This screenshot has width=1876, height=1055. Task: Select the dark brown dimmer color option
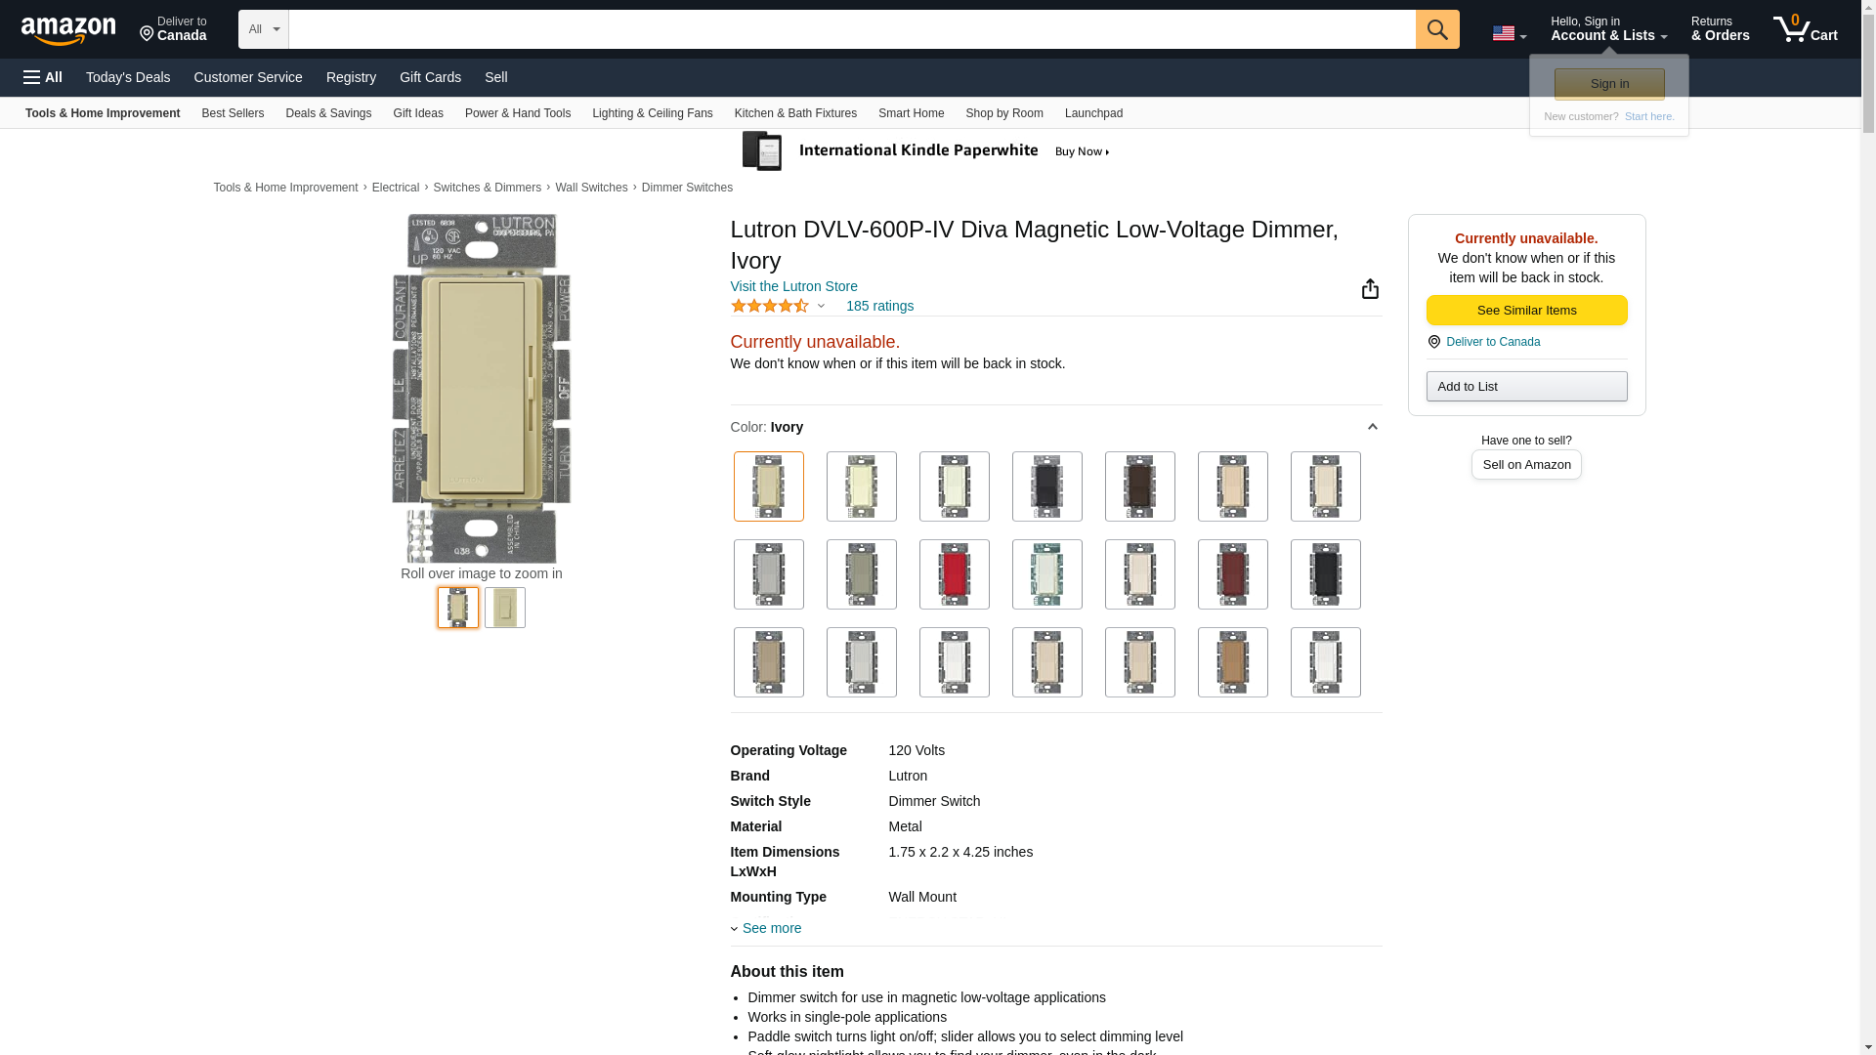tap(1139, 486)
